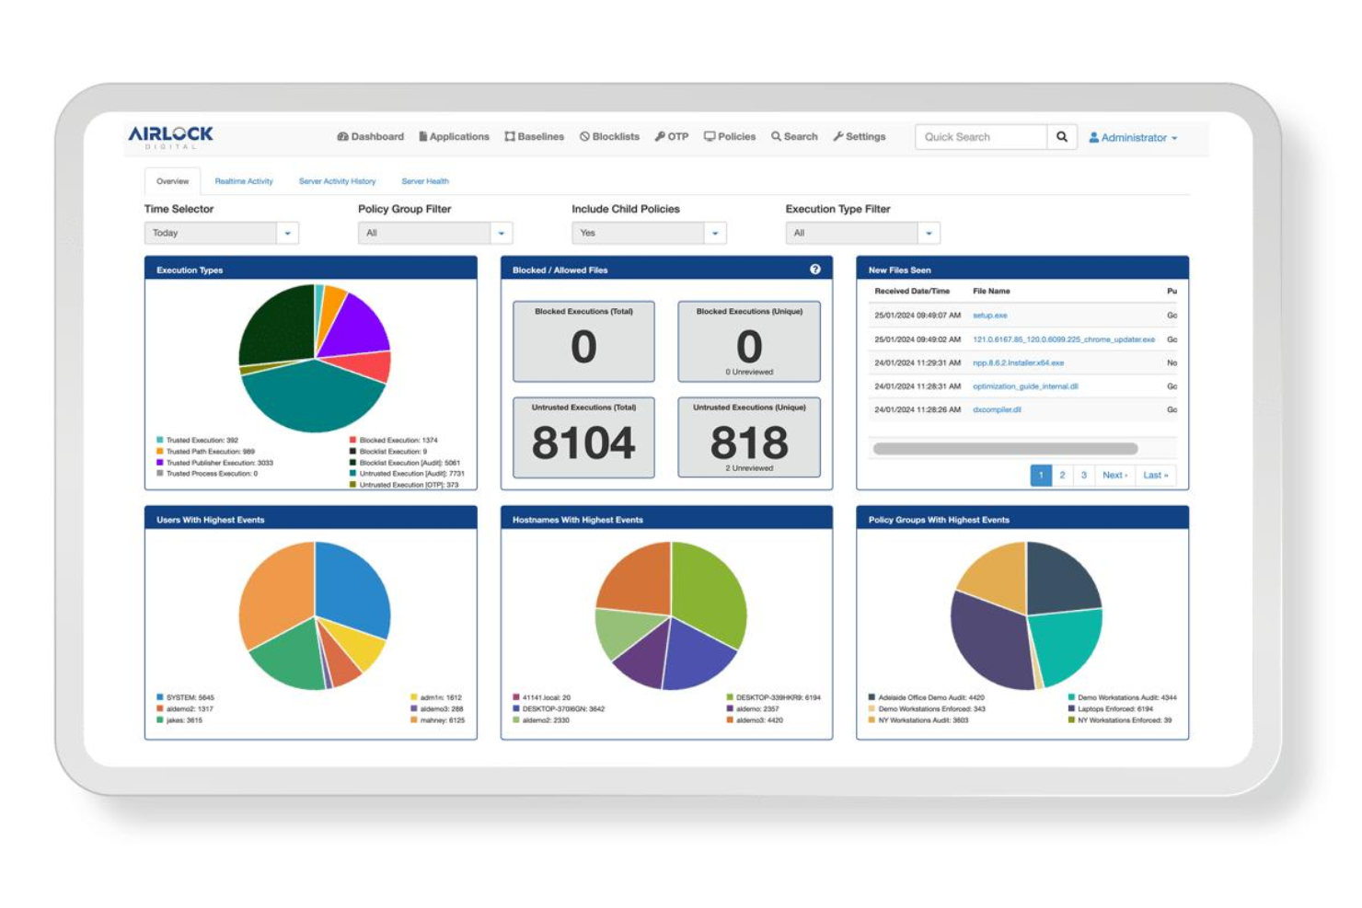Click inside the Quick Search field

pos(978,136)
